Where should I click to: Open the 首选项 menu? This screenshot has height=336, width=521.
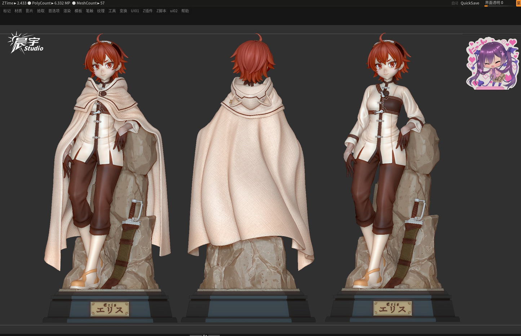54,11
